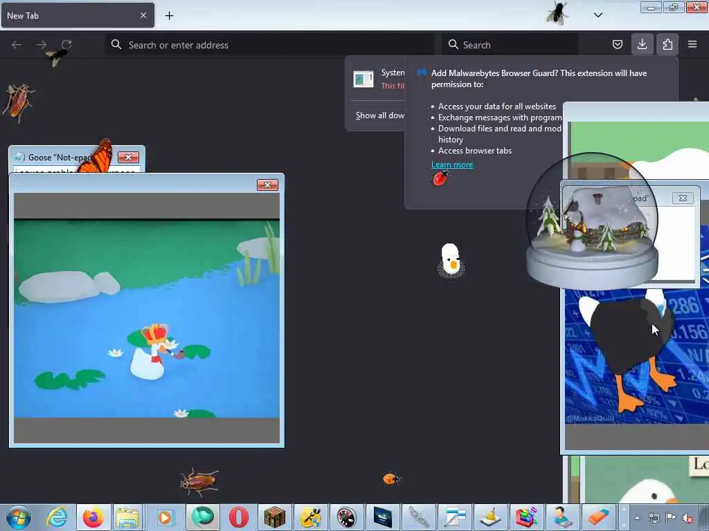Click the dark ship window taskbar icon
Image resolution: width=709 pixels, height=531 pixels.
click(382, 517)
